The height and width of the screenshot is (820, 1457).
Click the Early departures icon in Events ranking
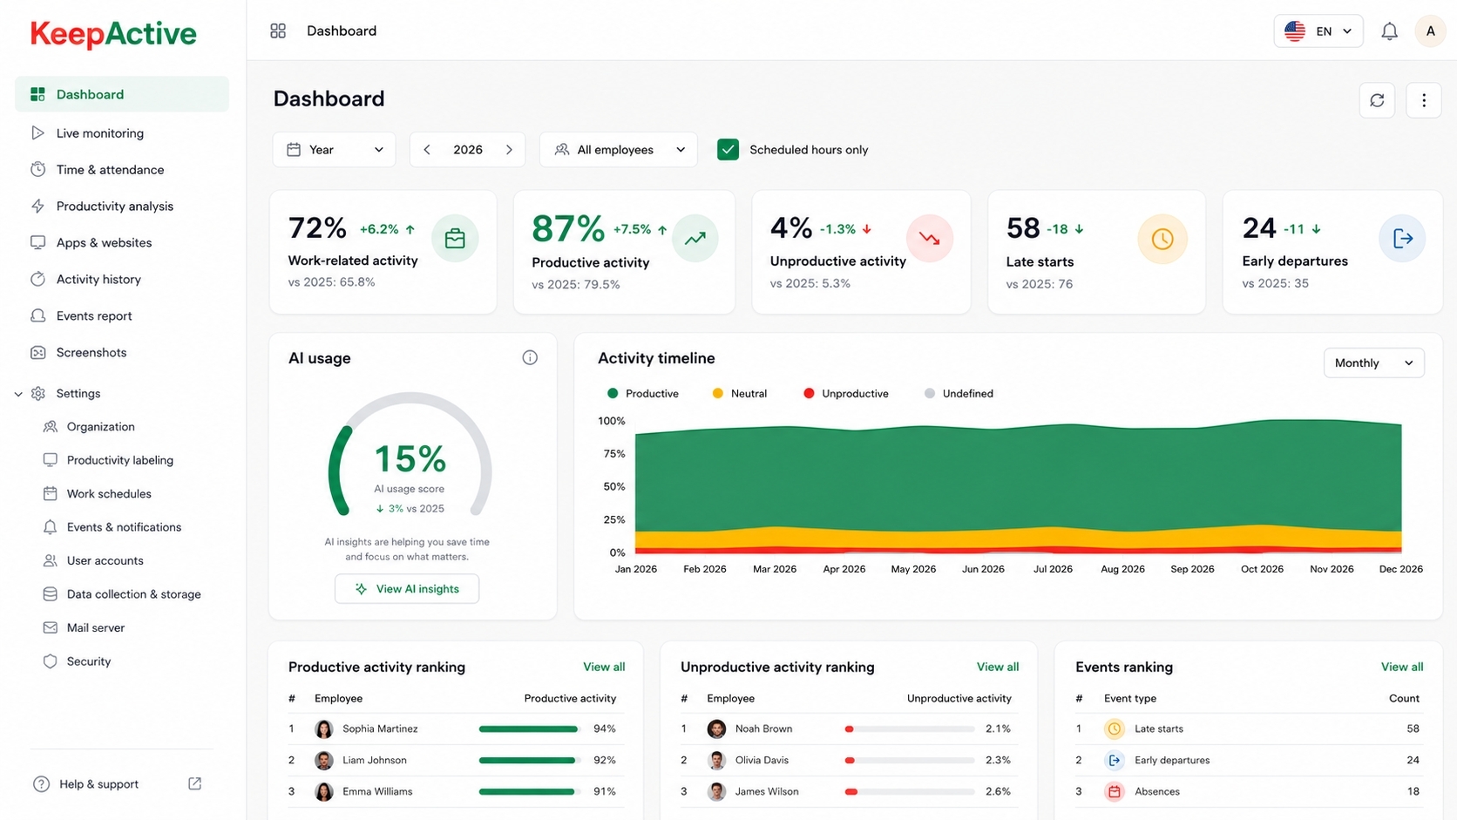click(x=1114, y=760)
